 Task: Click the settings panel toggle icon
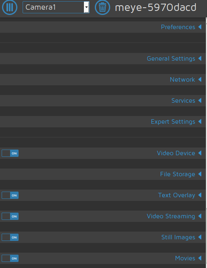(x=10, y=7)
